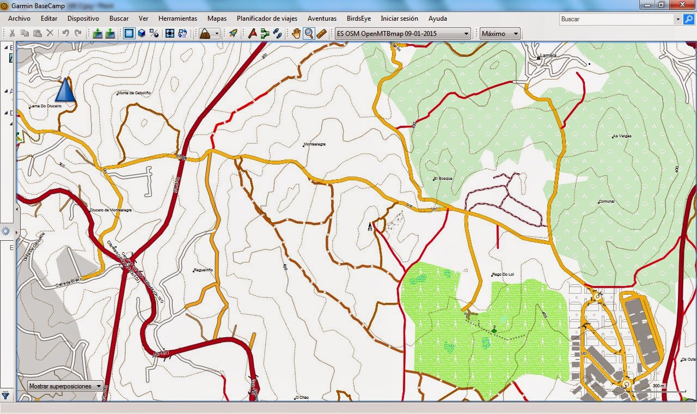Click the Receive from device icon
The width and height of the screenshot is (697, 414).
[x=110, y=33]
